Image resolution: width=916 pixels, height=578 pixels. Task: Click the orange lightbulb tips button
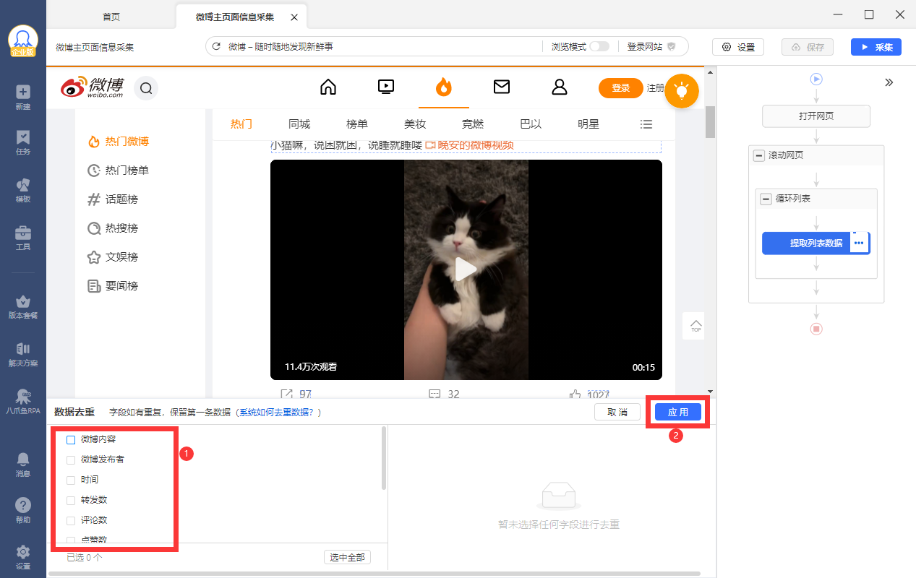click(x=681, y=90)
